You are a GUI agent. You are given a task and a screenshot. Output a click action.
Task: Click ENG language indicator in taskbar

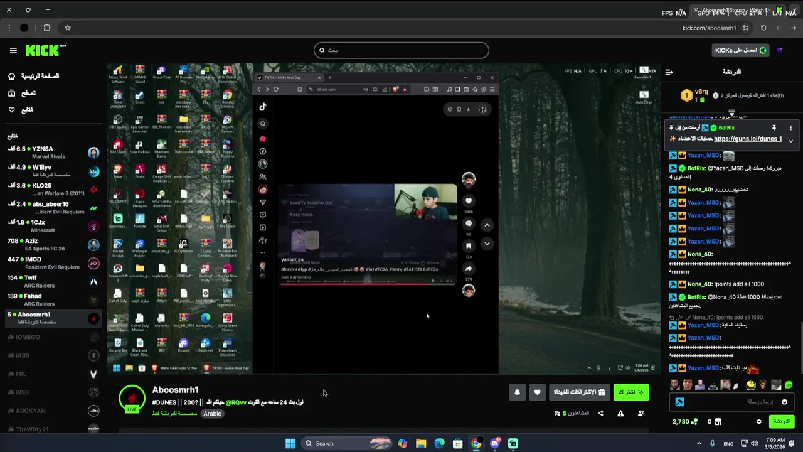[x=728, y=443]
